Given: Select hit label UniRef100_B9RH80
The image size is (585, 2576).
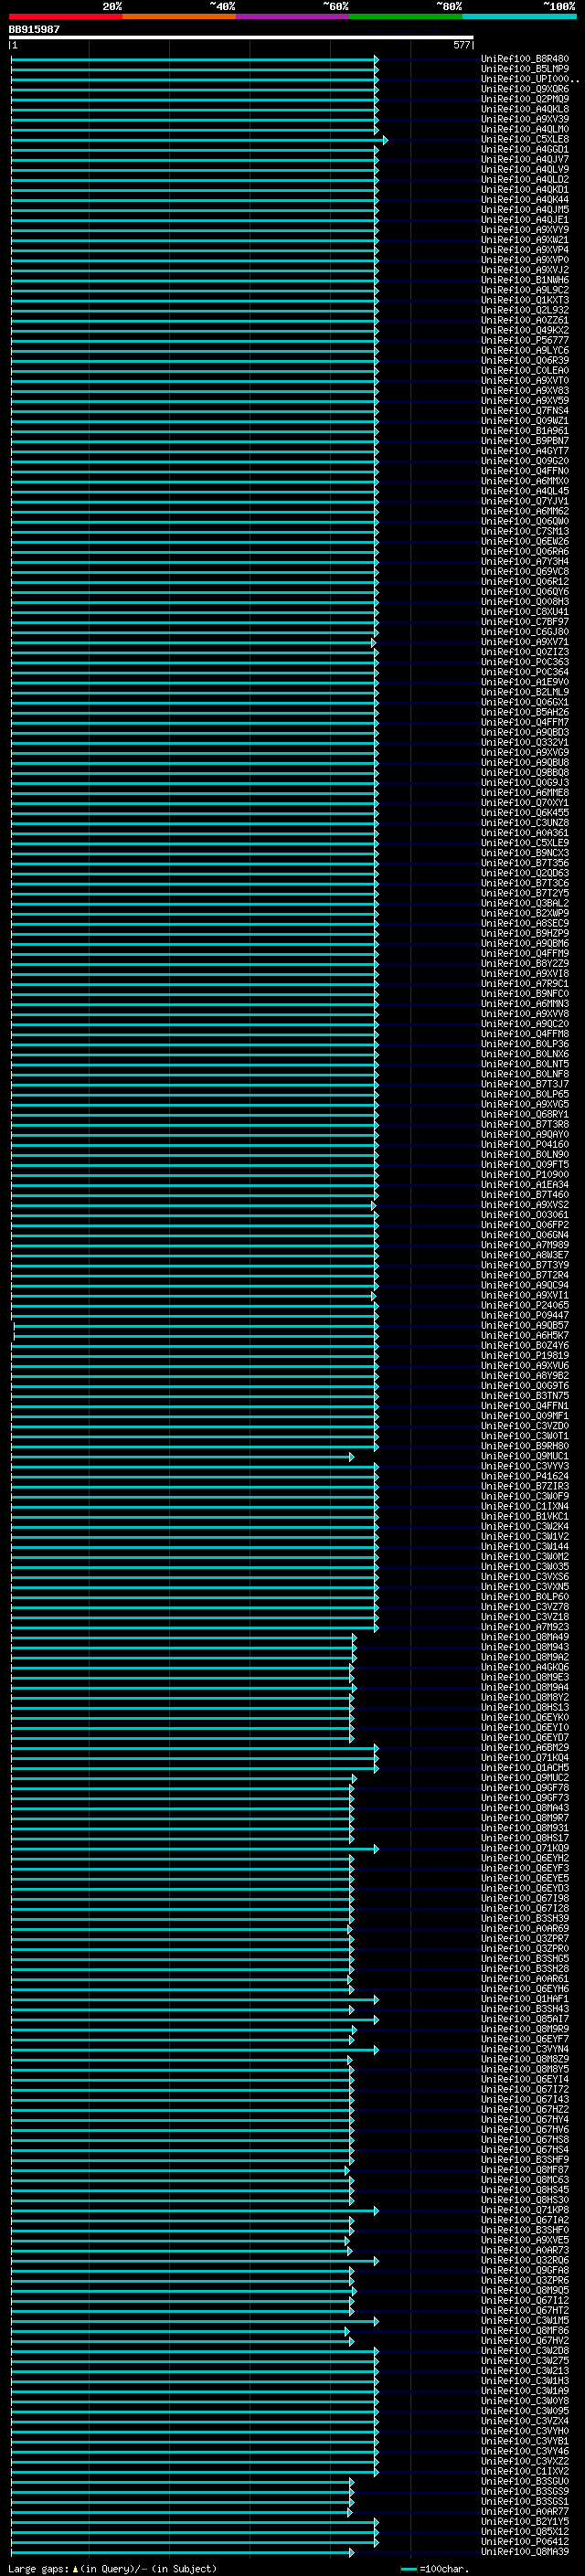Looking at the screenshot, I should click(x=525, y=1446).
